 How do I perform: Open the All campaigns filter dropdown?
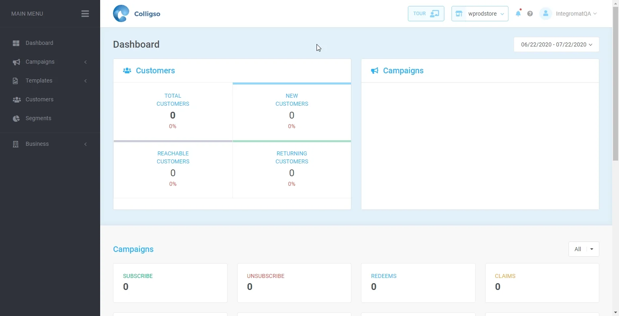click(x=584, y=249)
